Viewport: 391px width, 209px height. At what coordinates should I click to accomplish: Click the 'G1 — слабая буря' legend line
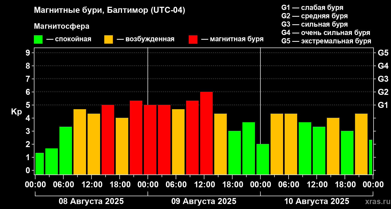tap(312, 7)
